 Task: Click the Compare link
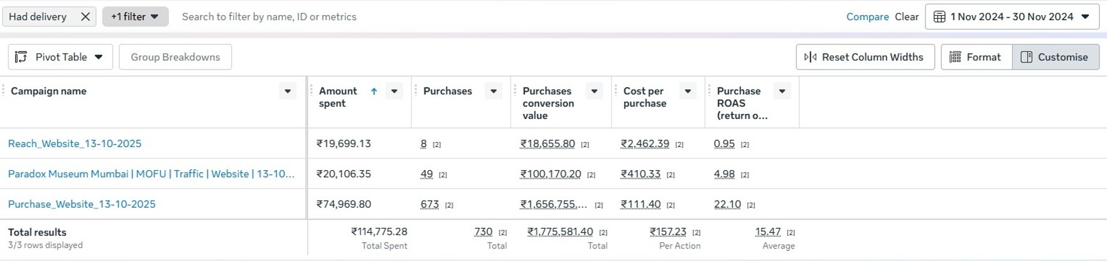tap(867, 17)
